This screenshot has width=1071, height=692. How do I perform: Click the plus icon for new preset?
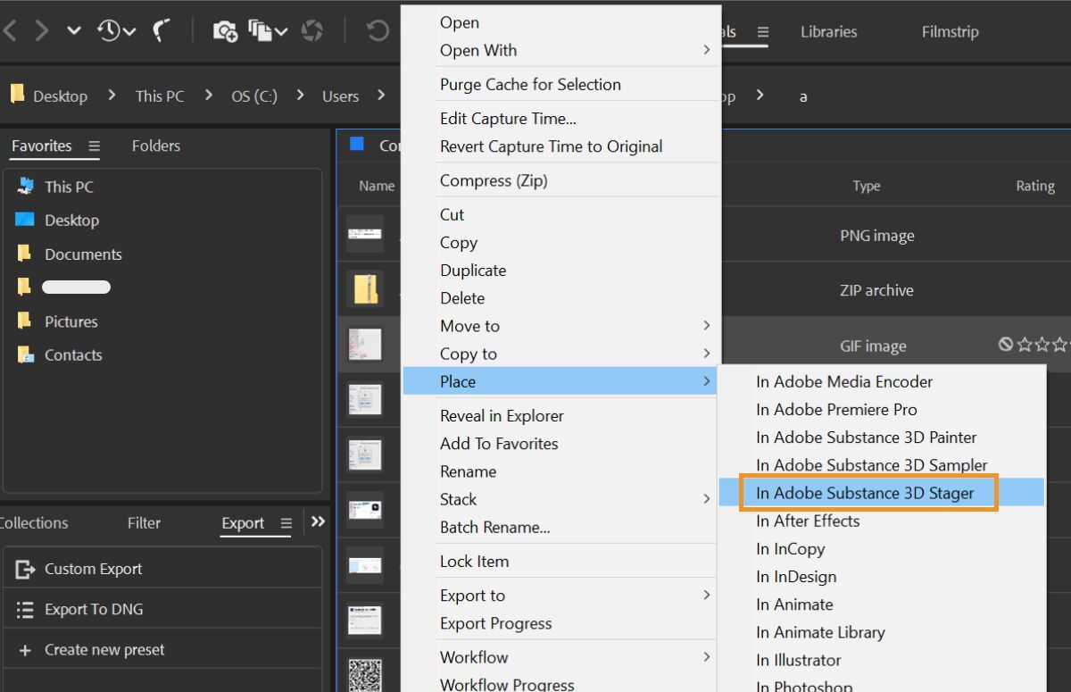25,650
